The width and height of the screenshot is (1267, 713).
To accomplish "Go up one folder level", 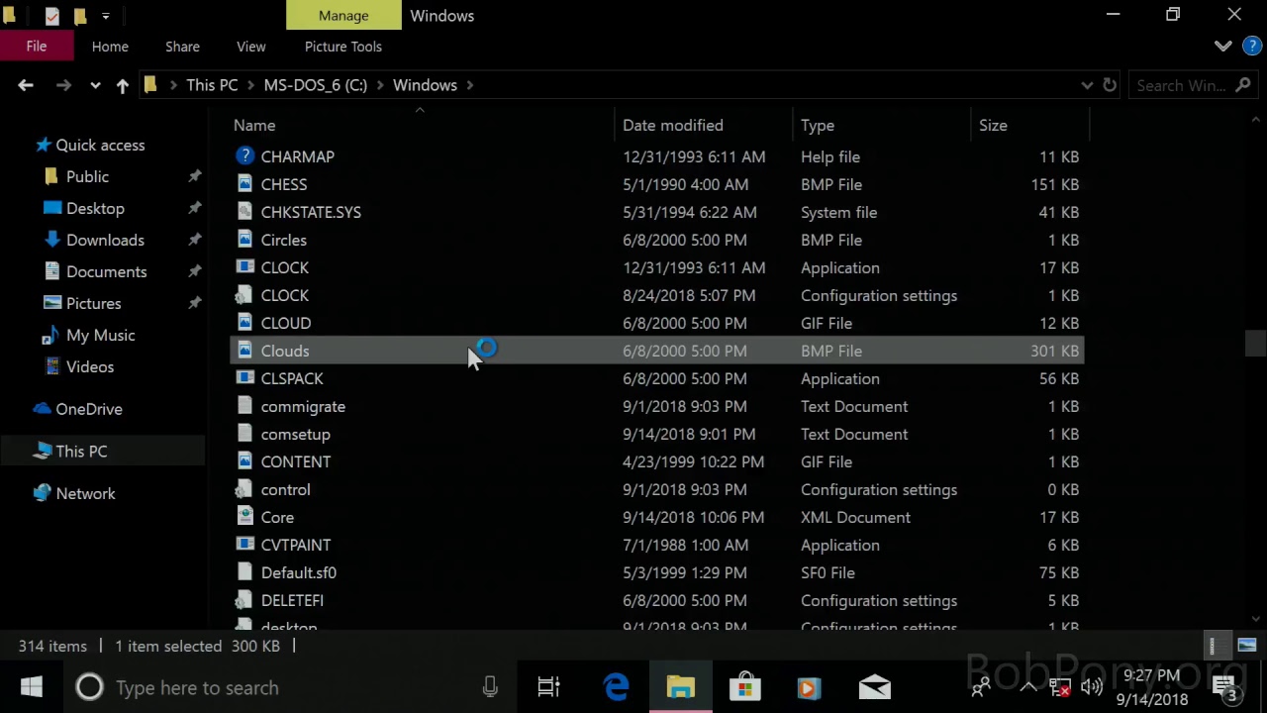I will [x=123, y=85].
